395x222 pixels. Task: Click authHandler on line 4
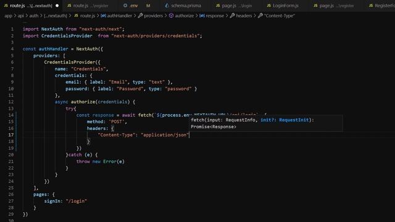point(53,49)
